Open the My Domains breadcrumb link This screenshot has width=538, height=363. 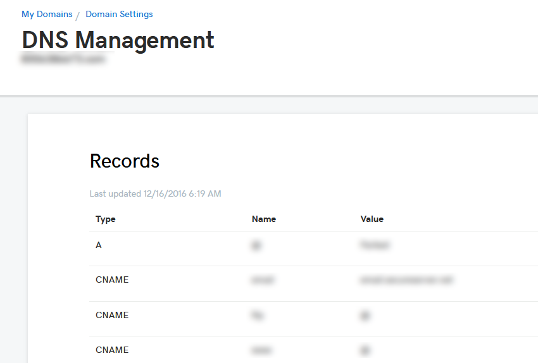pyautogui.click(x=47, y=14)
